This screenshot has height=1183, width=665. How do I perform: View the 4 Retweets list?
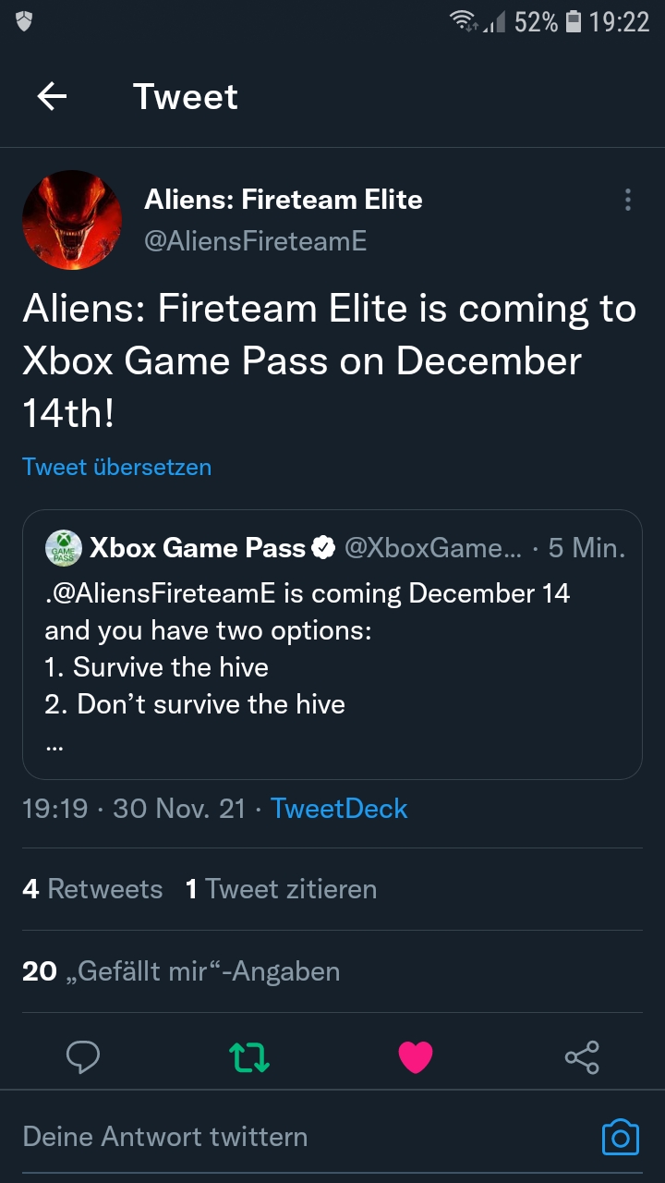92,889
